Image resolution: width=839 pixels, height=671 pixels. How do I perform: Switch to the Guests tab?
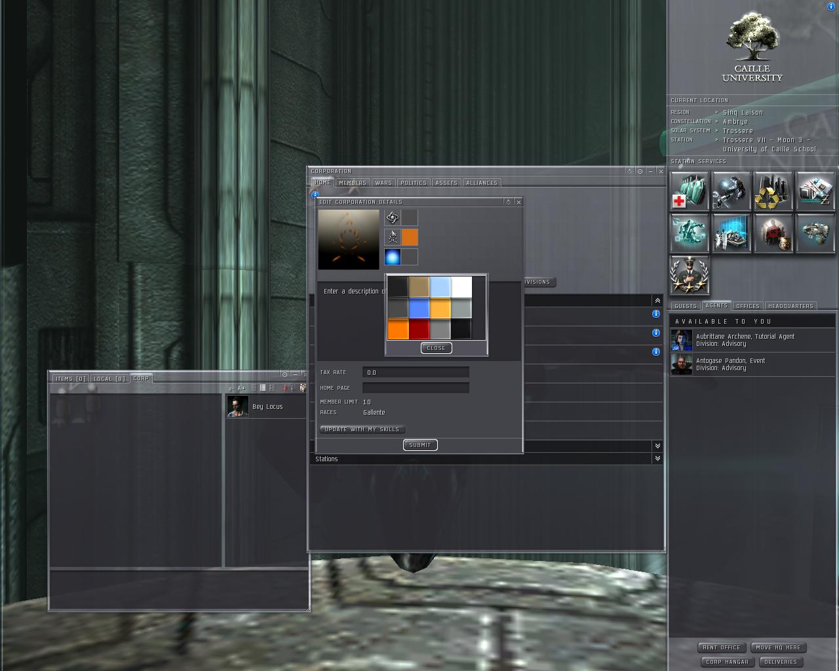coord(686,306)
